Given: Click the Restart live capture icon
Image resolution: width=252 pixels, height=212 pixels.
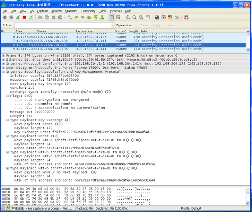Looking at the screenshot, I should pyautogui.click(x=31, y=17).
